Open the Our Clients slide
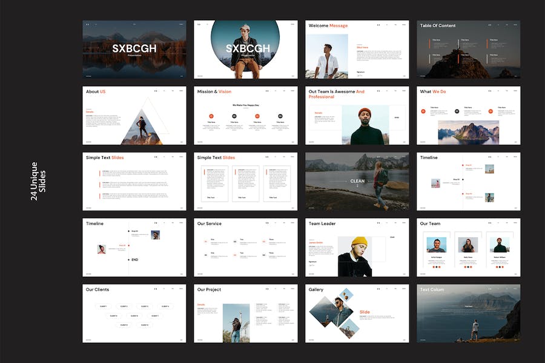This screenshot has width=545, height=363. (x=134, y=313)
